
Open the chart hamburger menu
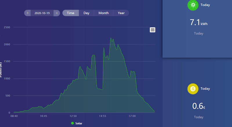pyautogui.click(x=153, y=30)
